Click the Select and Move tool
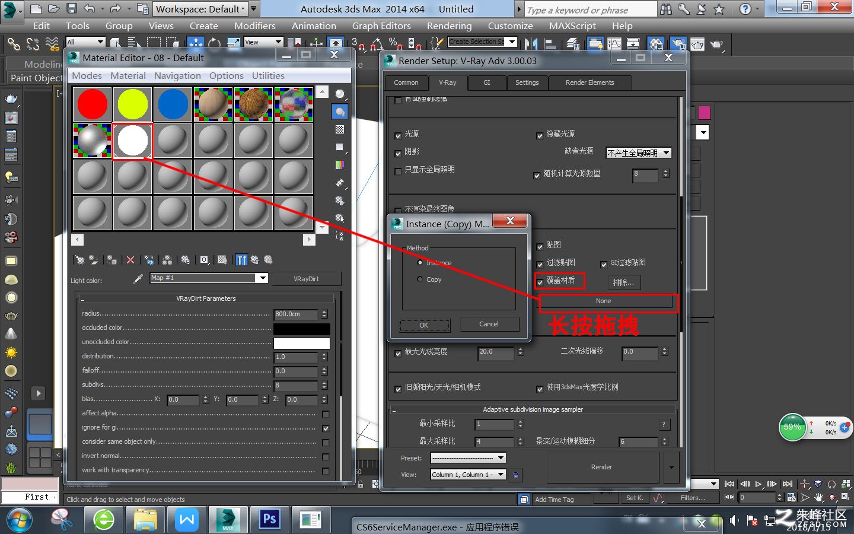Image resolution: width=854 pixels, height=534 pixels. (x=195, y=43)
